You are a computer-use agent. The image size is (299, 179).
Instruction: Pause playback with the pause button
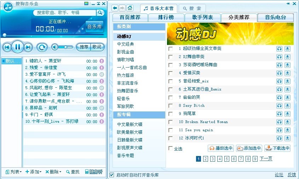point(18,47)
